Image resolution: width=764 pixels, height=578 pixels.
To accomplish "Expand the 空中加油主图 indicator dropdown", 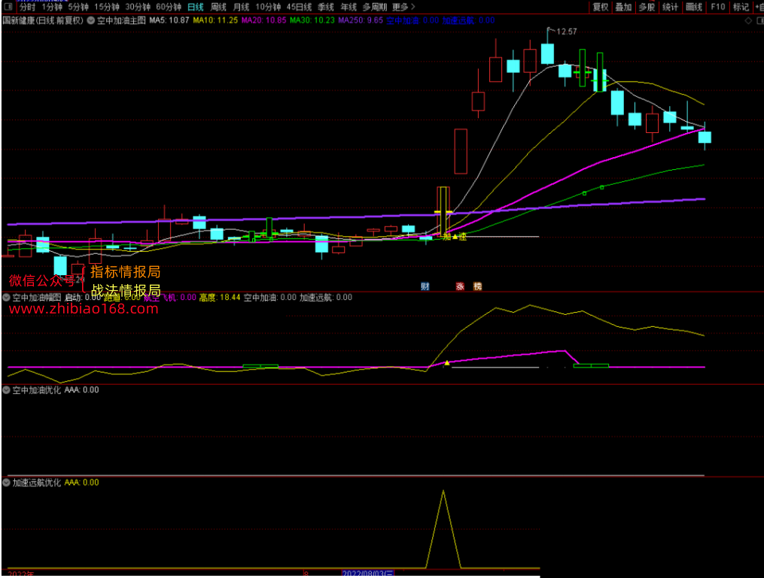I will (91, 20).
